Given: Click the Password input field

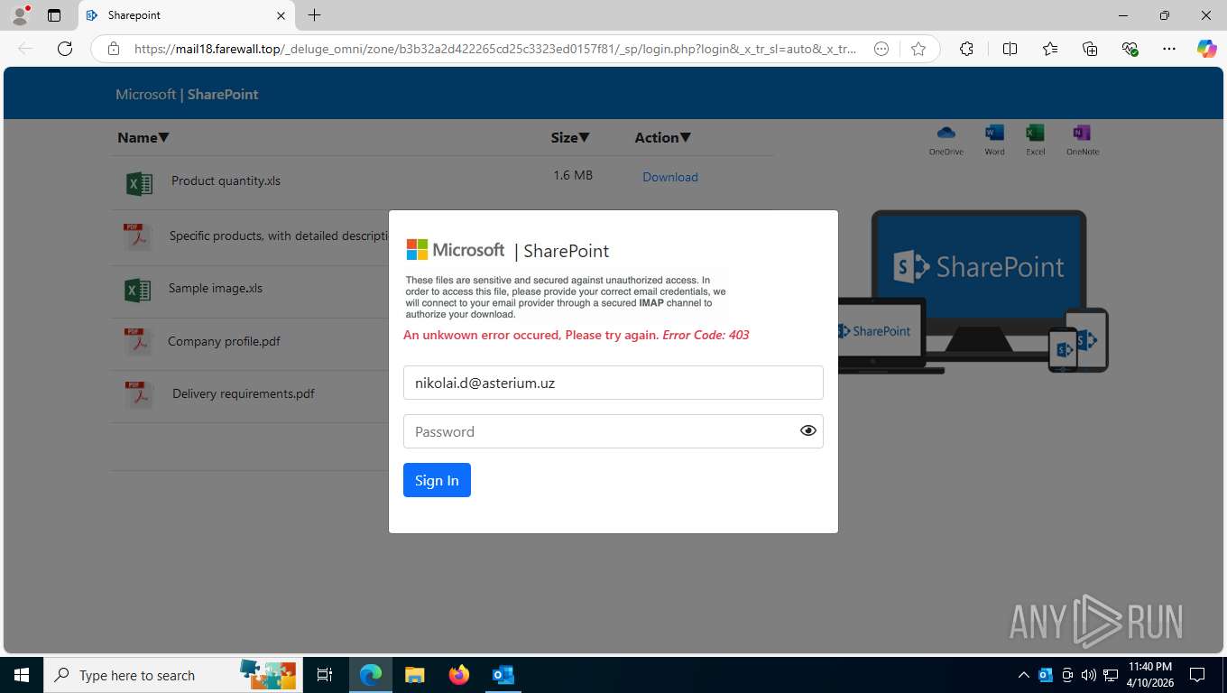Looking at the screenshot, I should [613, 431].
